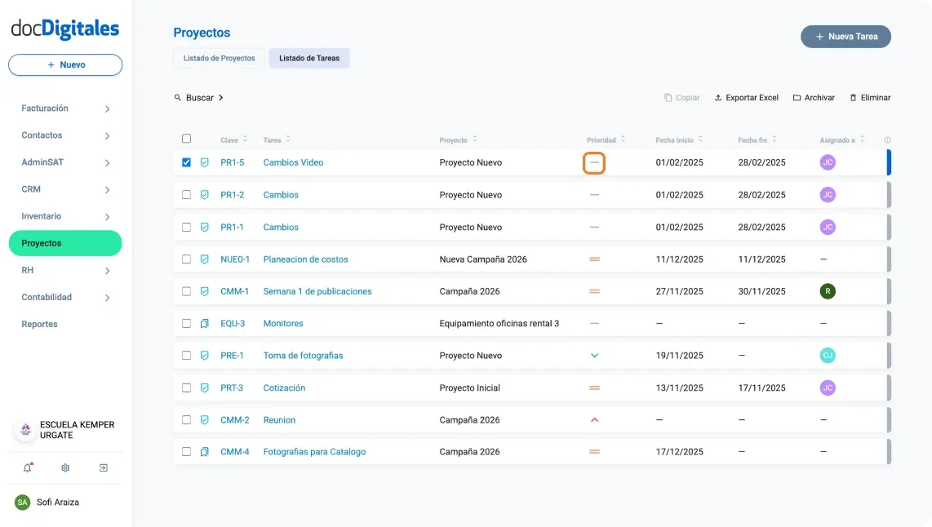Viewport: 932px width, 527px height.
Task: Open the Toma de fotografias task link
Action: click(x=303, y=356)
